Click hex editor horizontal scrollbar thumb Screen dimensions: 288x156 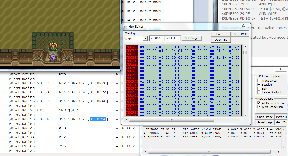click(x=172, y=120)
